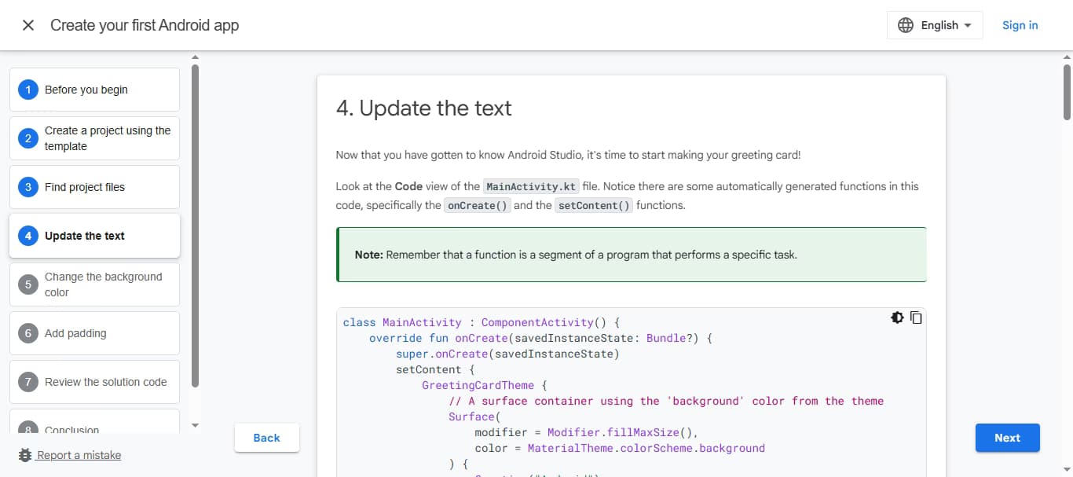This screenshot has height=477, width=1073.
Task: Open the 'Report a mistake' link
Action: pyautogui.click(x=77, y=455)
